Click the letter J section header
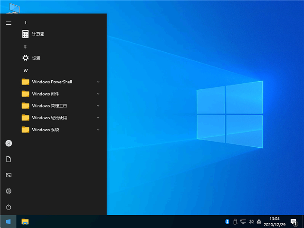This screenshot has width=304, height=228. pos(25,23)
